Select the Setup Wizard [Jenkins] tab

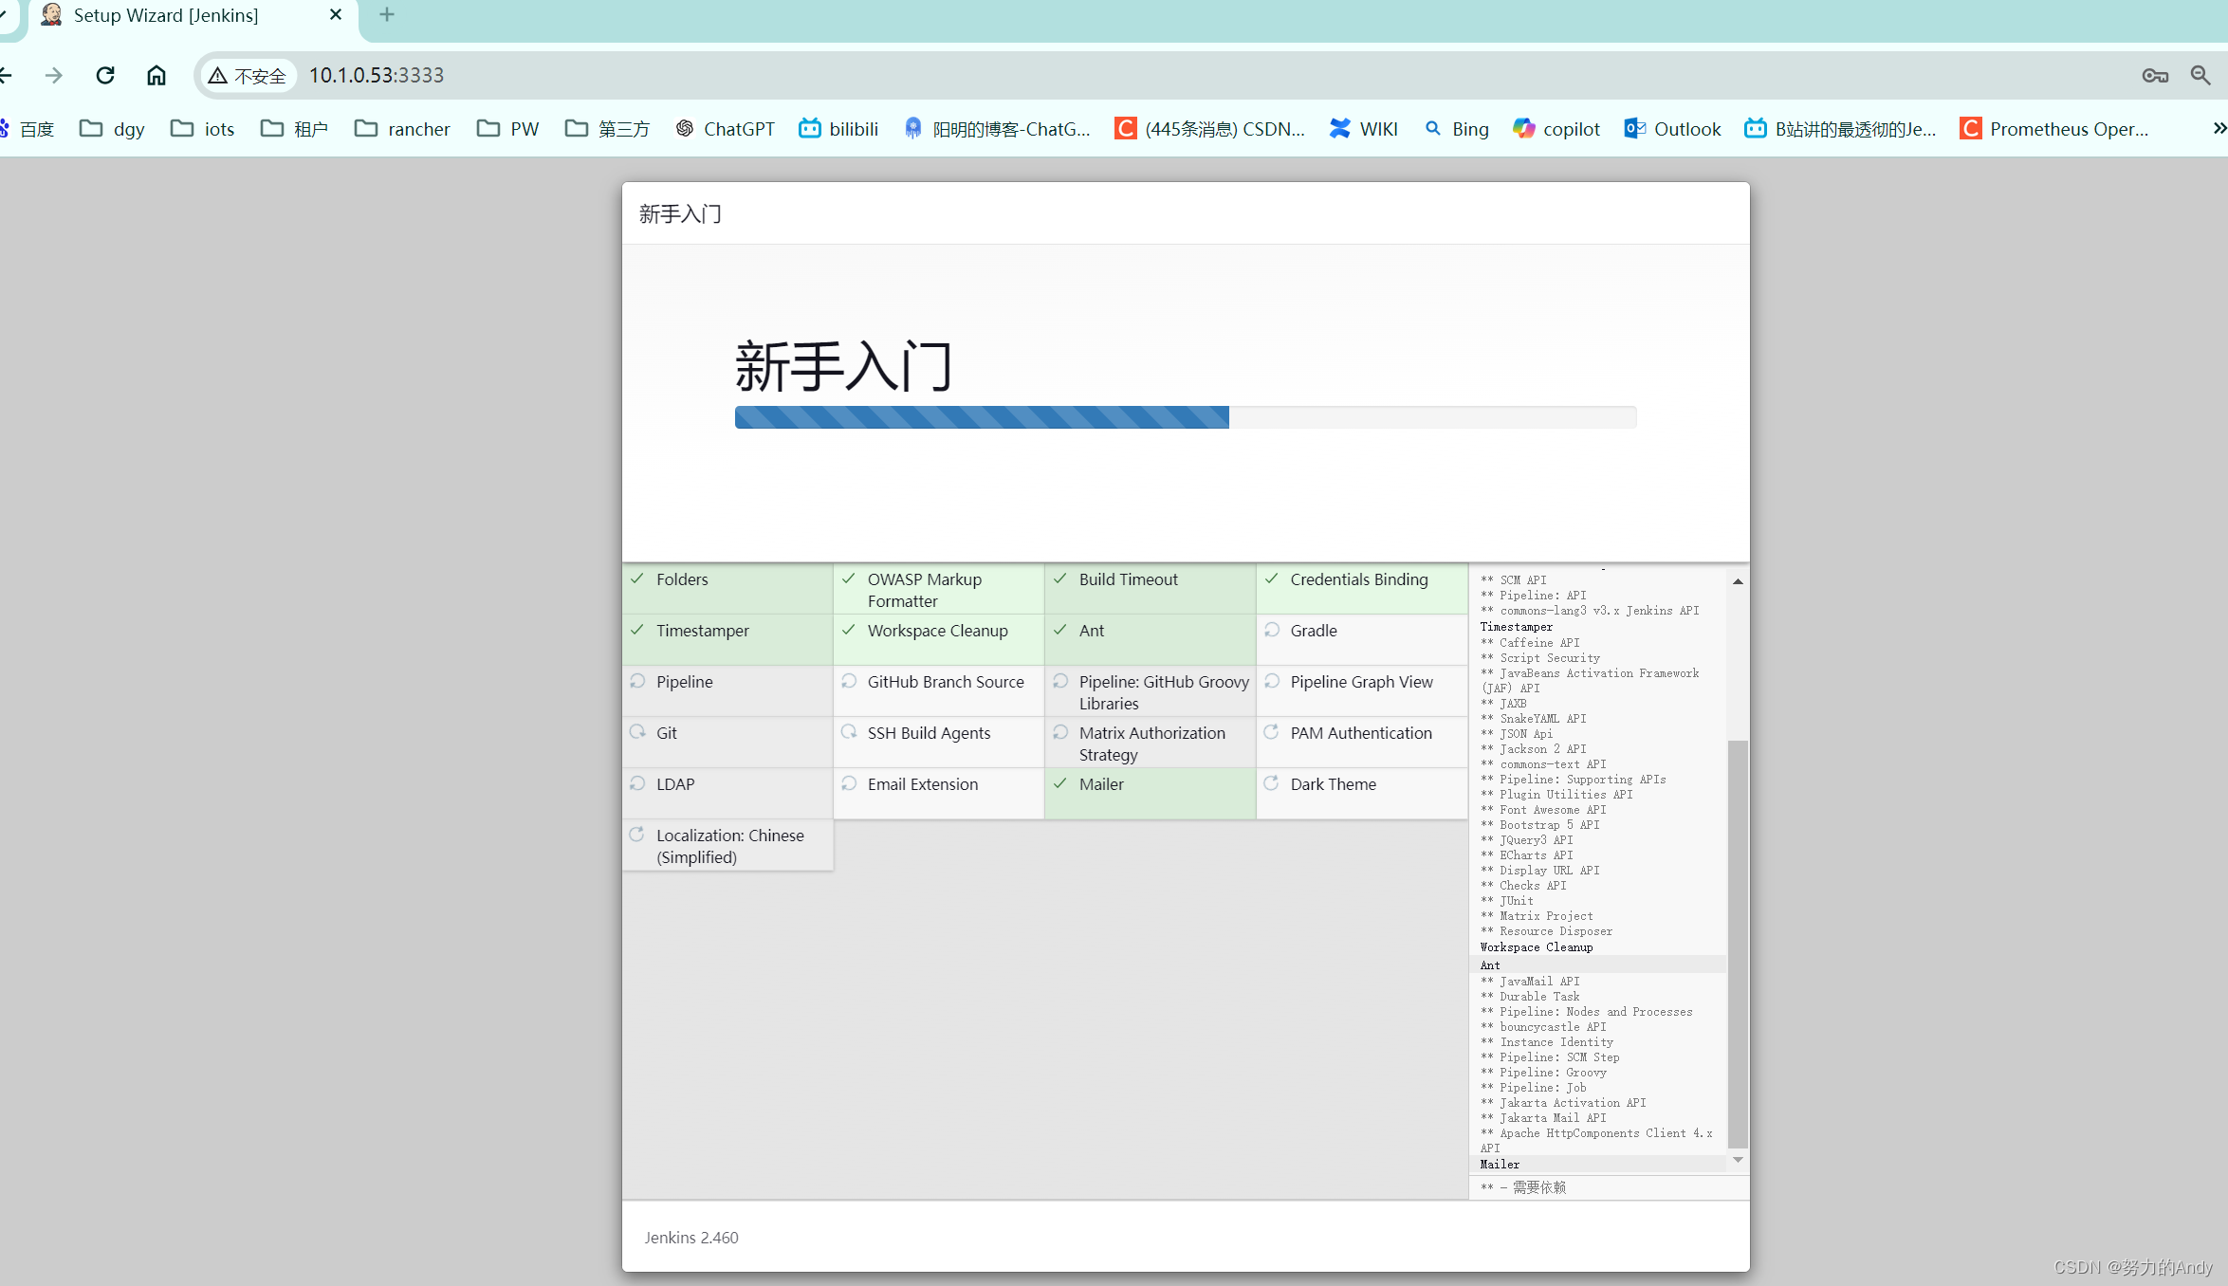193,16
